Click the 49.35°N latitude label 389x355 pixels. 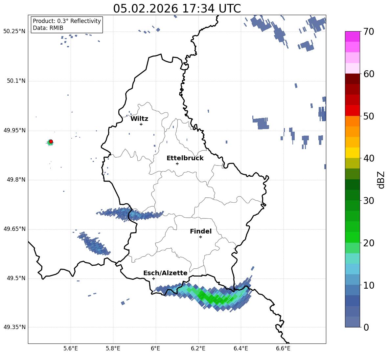tap(14, 327)
